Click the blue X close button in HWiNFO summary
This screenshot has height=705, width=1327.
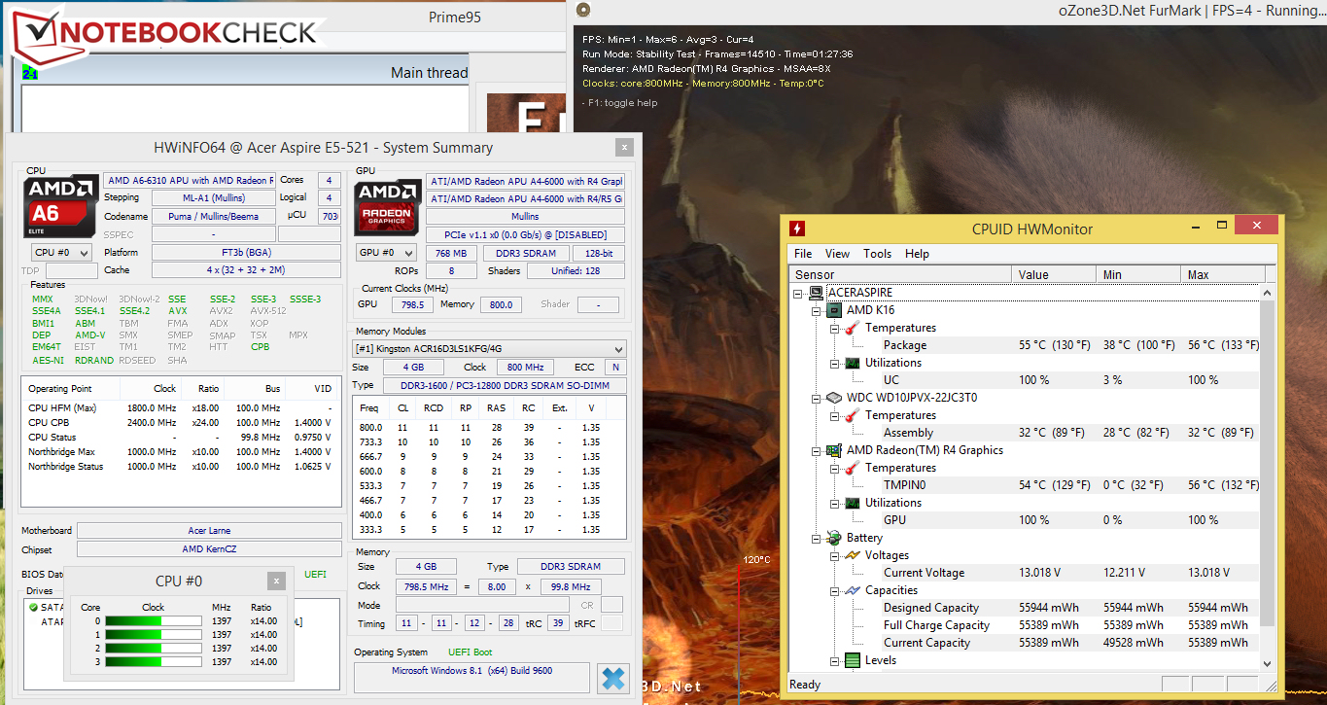point(614,678)
